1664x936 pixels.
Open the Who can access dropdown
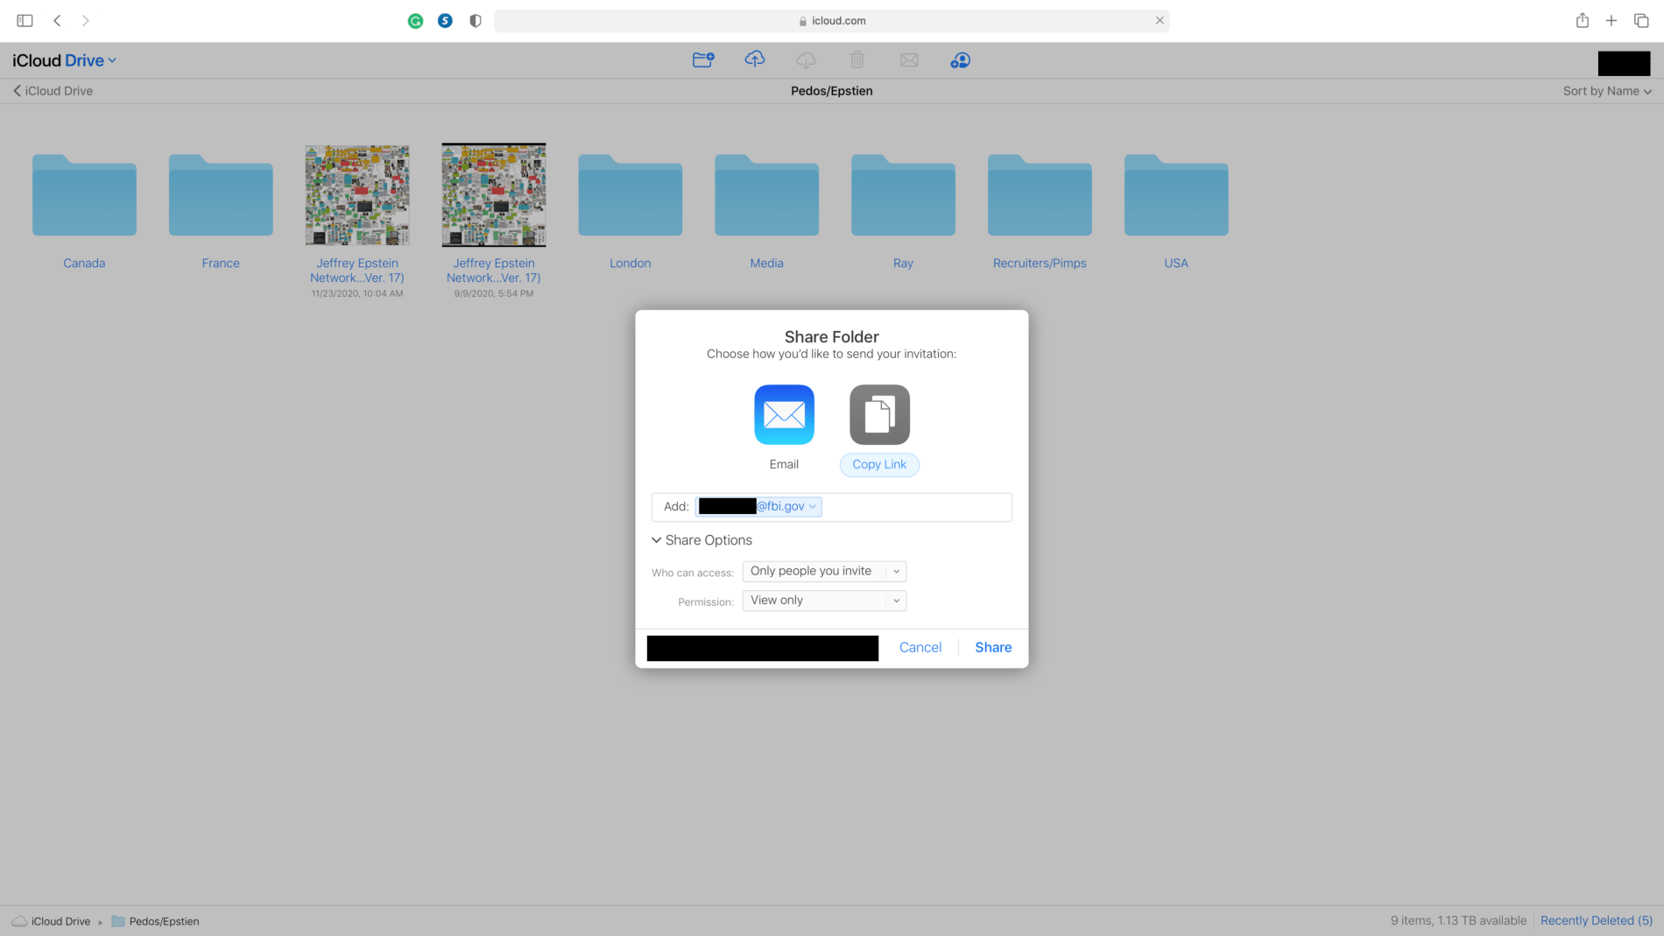[823, 572]
